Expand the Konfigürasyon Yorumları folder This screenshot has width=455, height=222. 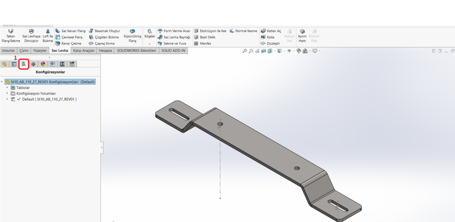(8, 93)
